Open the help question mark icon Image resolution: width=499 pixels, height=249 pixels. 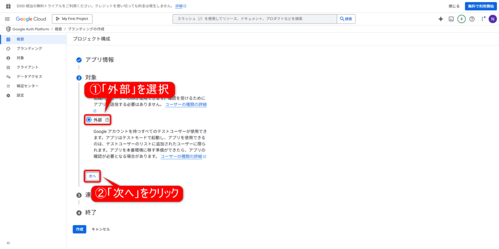coord(472,19)
